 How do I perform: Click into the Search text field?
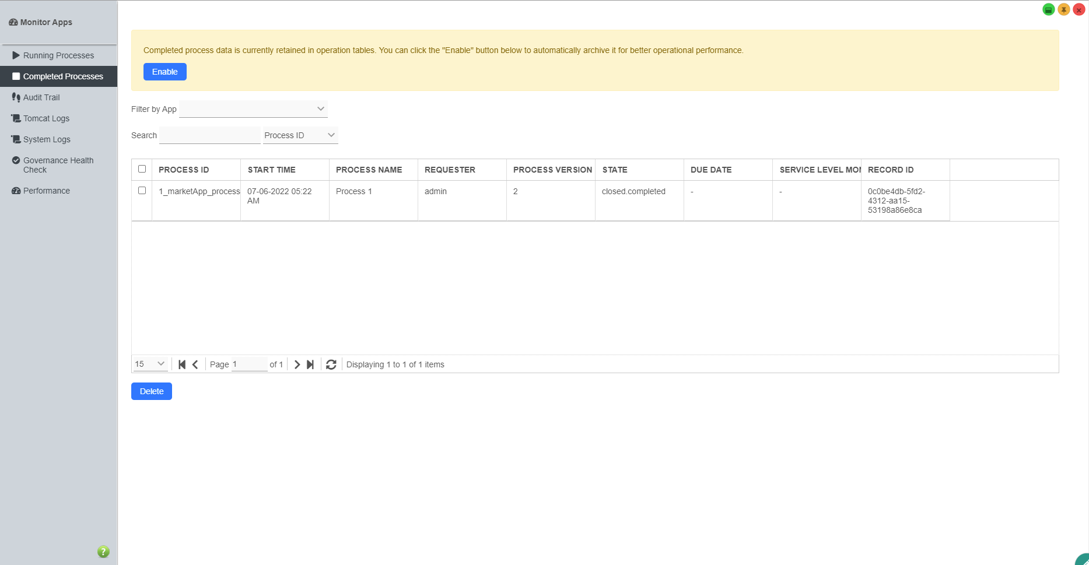point(209,135)
